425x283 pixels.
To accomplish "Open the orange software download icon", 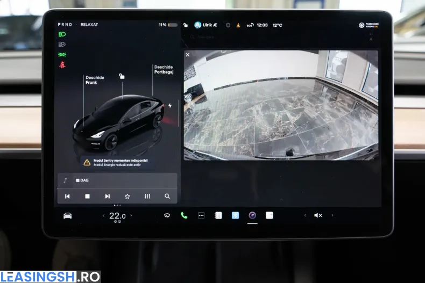I will [238, 25].
